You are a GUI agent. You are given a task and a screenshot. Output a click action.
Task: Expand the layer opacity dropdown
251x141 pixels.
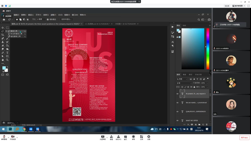pyautogui.click(x=207, y=83)
